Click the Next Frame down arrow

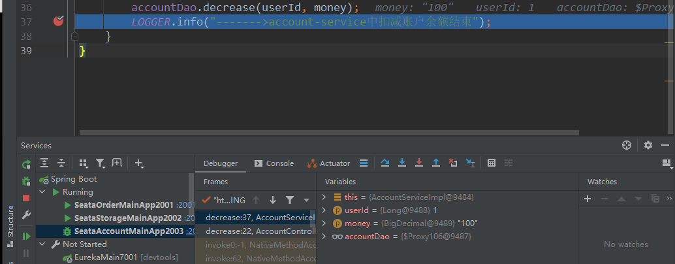point(272,200)
